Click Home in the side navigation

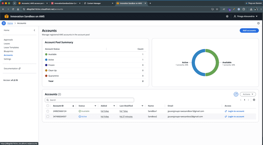[7, 30]
